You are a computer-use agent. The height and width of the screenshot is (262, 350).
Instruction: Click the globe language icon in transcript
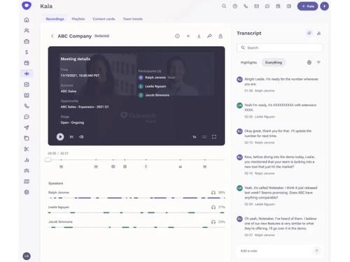point(309,62)
